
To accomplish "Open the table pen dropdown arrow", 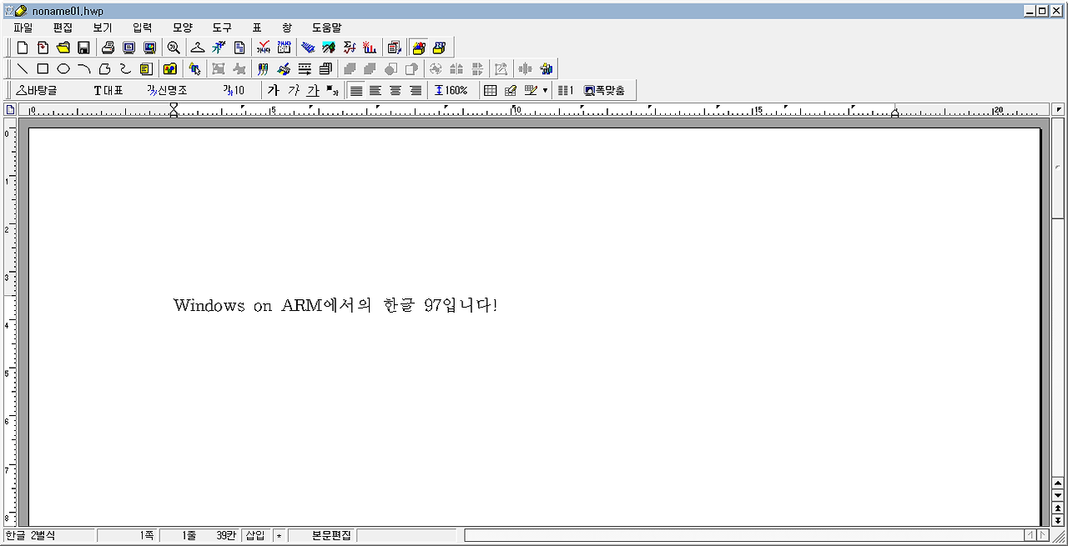I will point(546,90).
